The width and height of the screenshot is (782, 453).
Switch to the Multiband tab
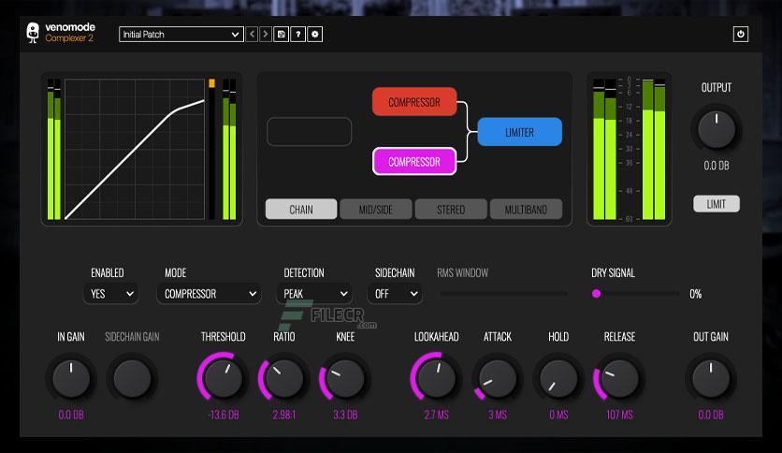[526, 210]
